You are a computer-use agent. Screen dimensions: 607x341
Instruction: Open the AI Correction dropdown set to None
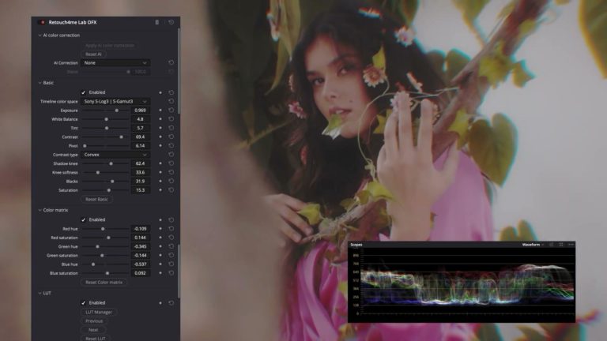click(115, 62)
